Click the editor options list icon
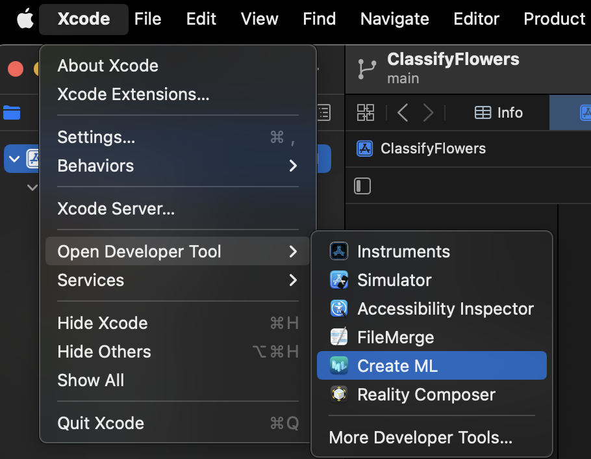Image resolution: width=591 pixels, height=459 pixels. [324, 113]
